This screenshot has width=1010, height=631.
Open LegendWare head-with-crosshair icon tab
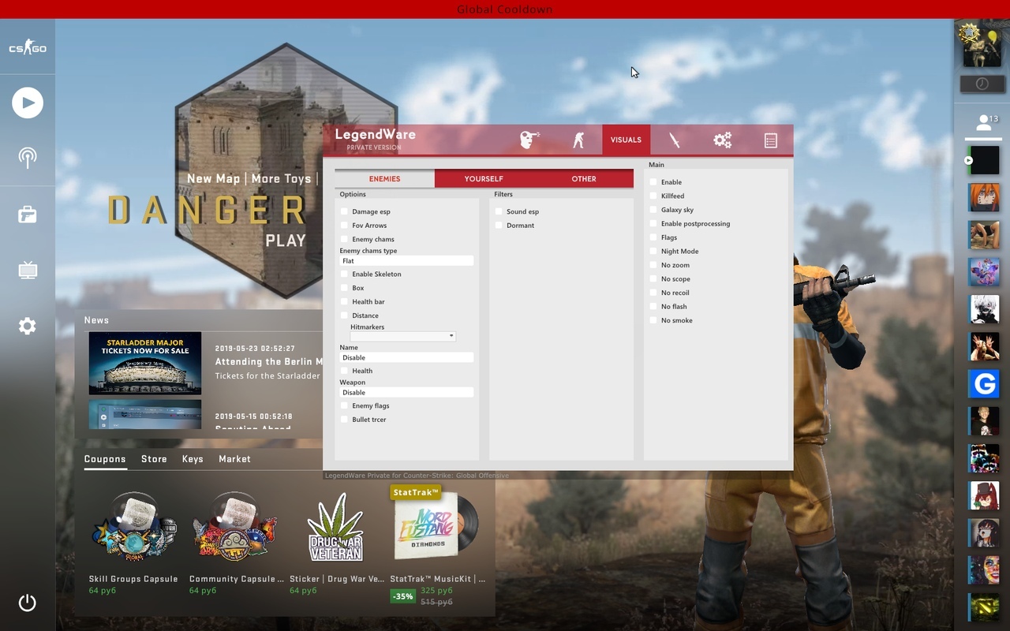[x=529, y=140]
